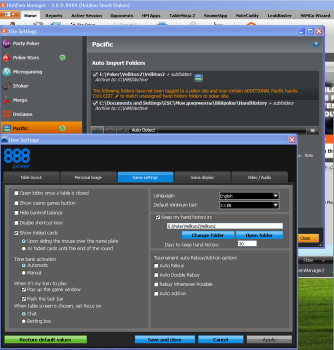The height and width of the screenshot is (350, 334).
Task: Toggle 888poker HandHistory folder checkbox
Action: (95, 103)
